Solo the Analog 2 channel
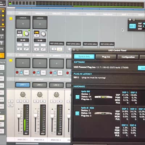 36,101
